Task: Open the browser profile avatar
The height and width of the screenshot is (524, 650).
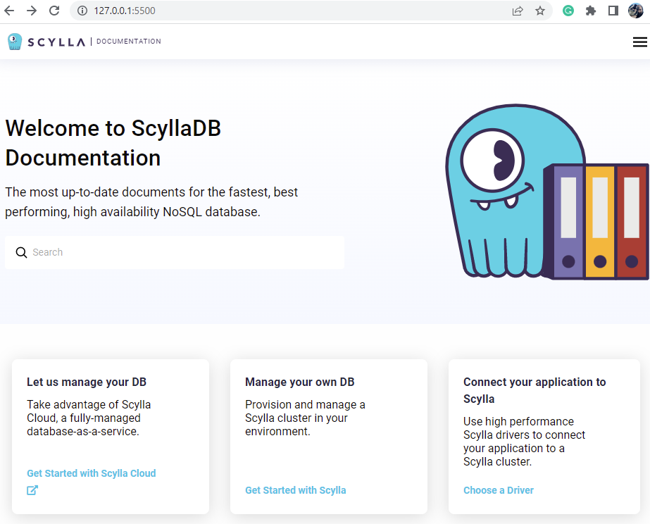Action: coord(635,11)
